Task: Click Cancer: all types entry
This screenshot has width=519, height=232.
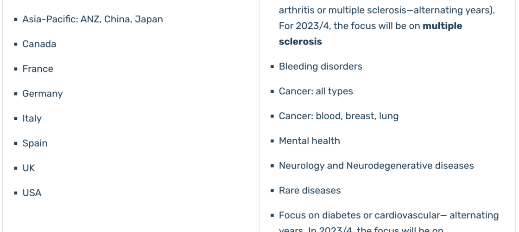Action: tap(316, 91)
